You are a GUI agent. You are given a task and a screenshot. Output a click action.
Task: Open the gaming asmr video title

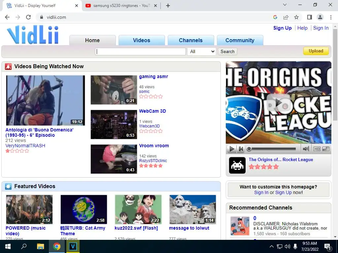point(153,76)
